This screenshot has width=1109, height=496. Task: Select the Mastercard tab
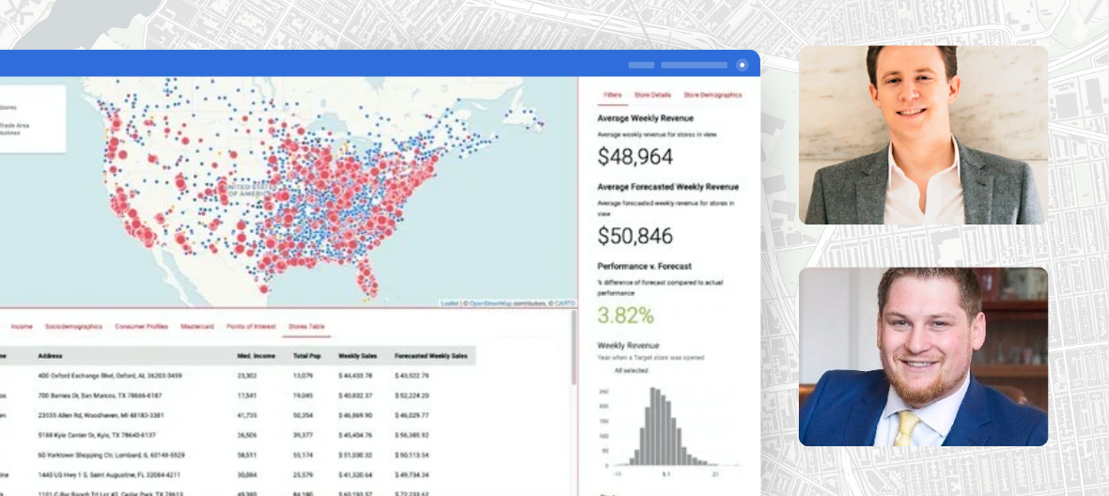[x=197, y=326]
